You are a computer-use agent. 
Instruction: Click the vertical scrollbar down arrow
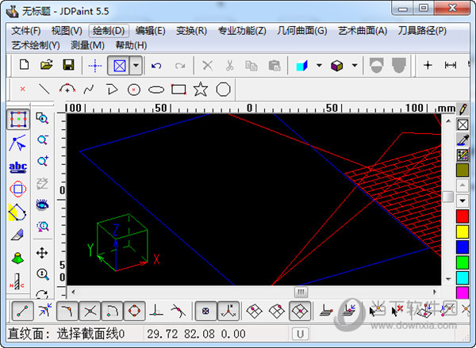[449, 278]
